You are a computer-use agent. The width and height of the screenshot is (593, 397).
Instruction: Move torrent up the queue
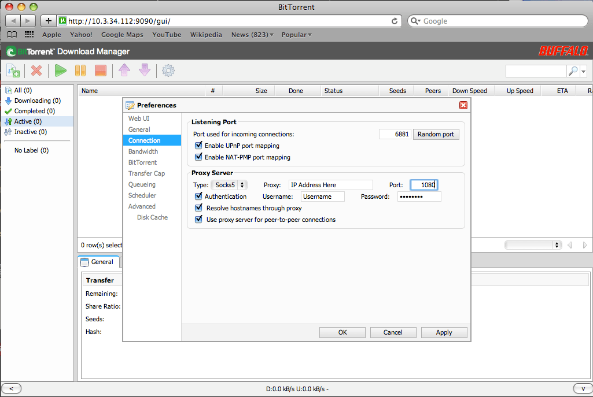click(x=124, y=71)
